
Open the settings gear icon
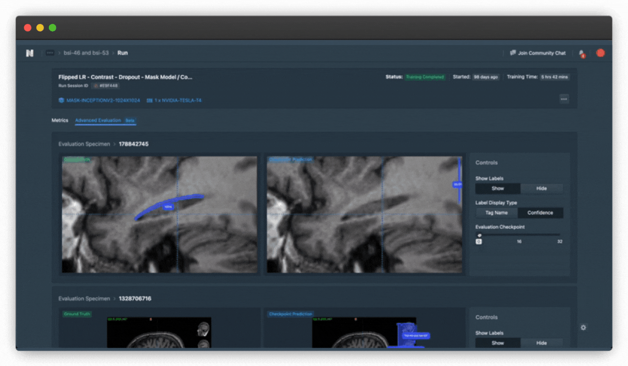(x=583, y=327)
